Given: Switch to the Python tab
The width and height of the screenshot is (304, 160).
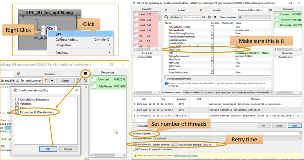Looking at the screenshot, I should [x=181, y=10].
